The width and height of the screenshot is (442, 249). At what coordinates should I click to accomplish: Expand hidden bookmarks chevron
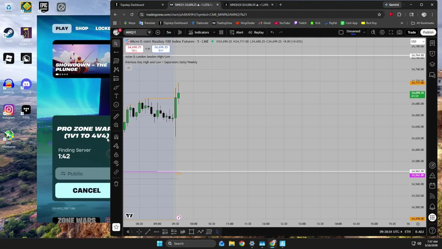[402, 23]
